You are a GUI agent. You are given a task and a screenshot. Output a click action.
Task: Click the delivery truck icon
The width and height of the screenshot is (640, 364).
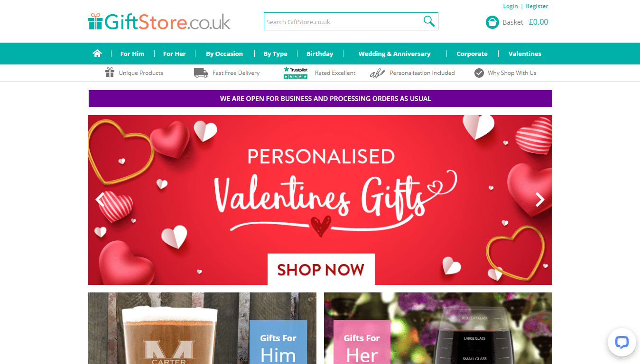pyautogui.click(x=201, y=73)
